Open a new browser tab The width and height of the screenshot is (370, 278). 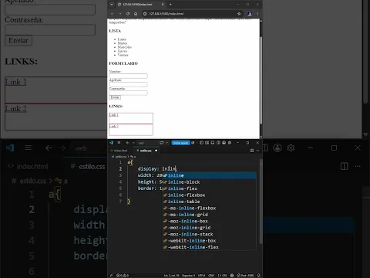point(170,5)
